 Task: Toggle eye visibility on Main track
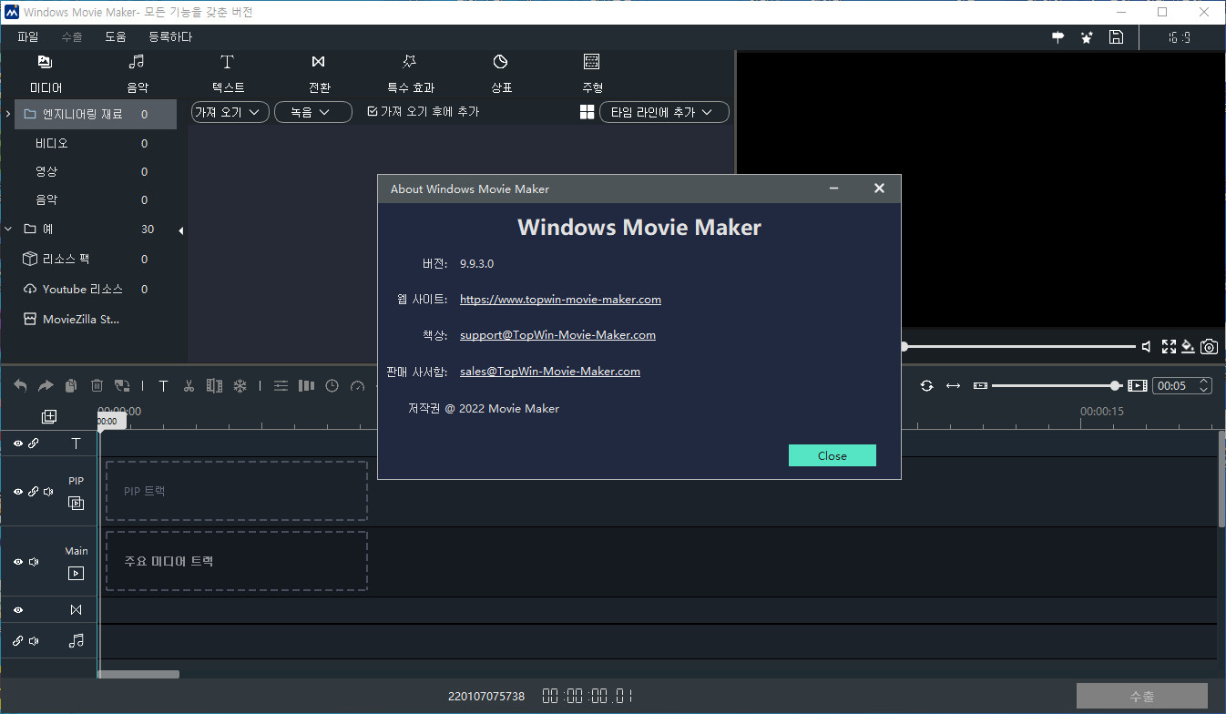[x=17, y=562]
